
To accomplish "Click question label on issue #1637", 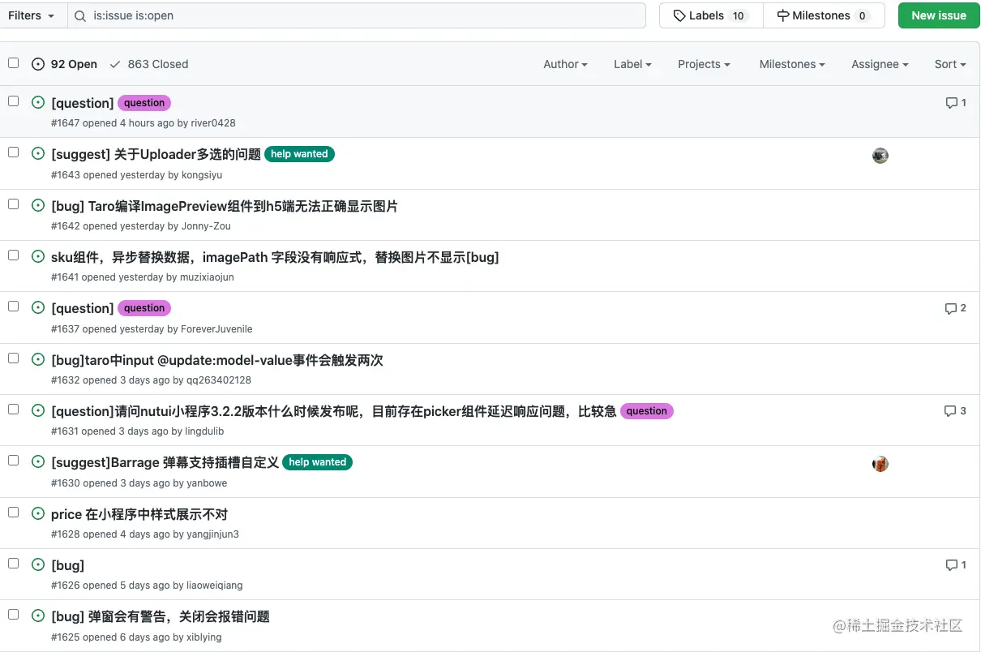I will pyautogui.click(x=144, y=308).
